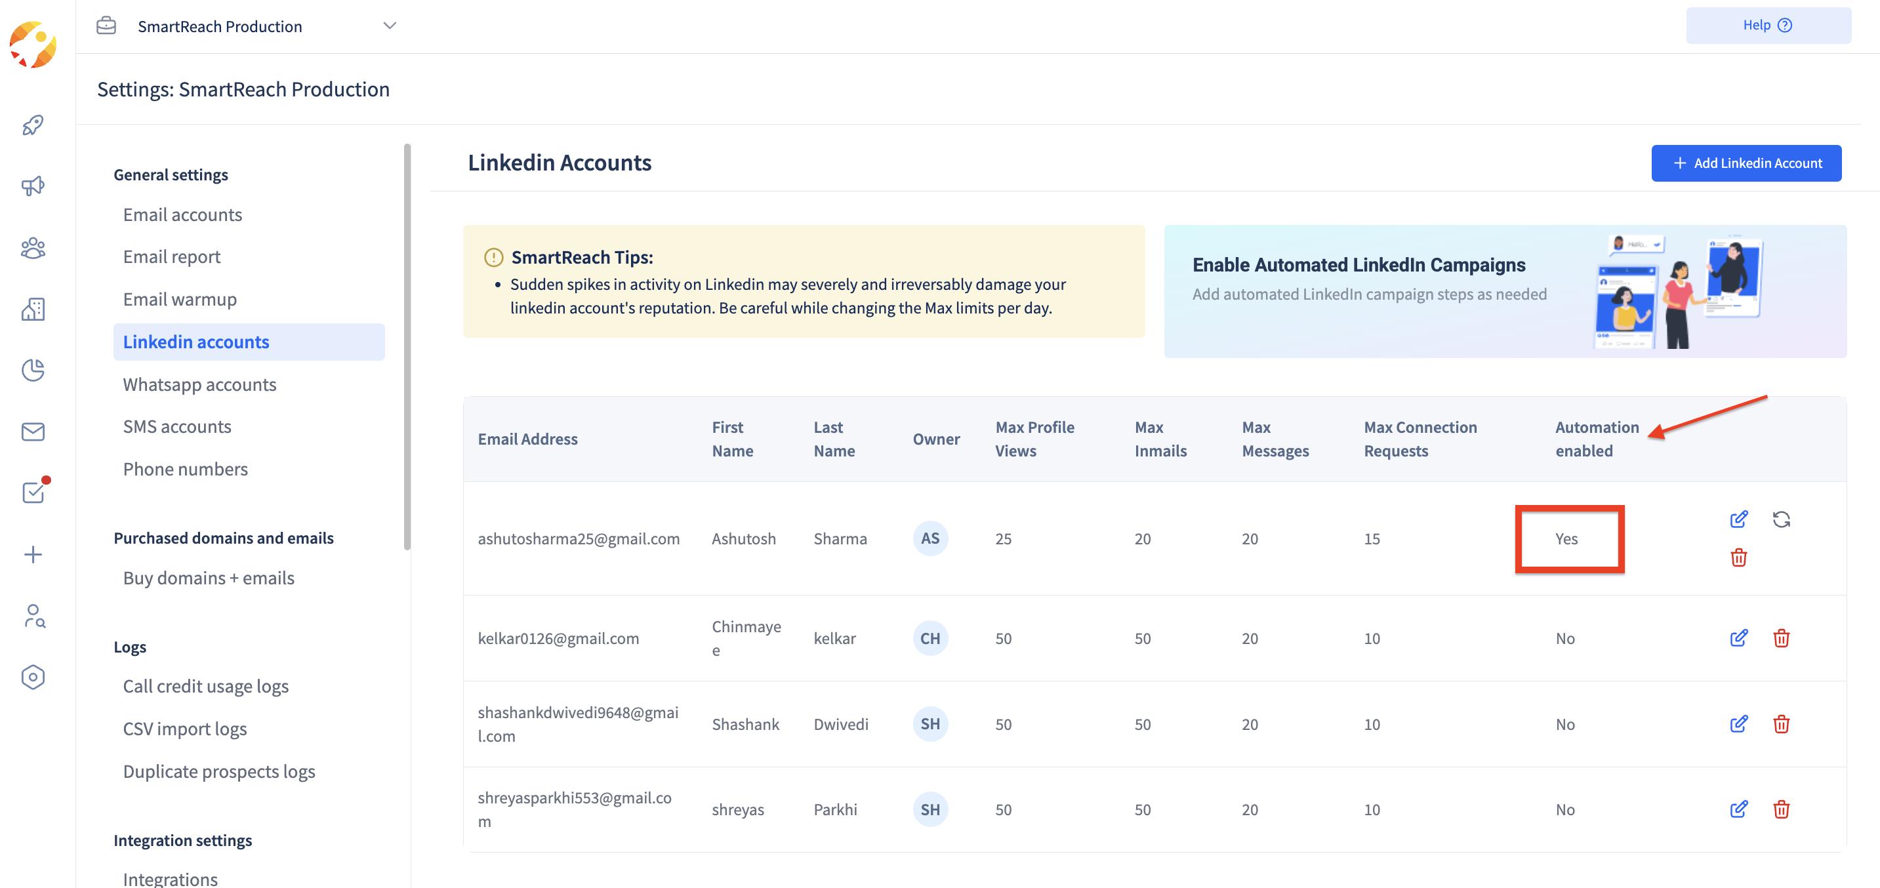The height and width of the screenshot is (888, 1880).
Task: Edit the ashutosharma25@gmail.com account row
Action: (1738, 519)
